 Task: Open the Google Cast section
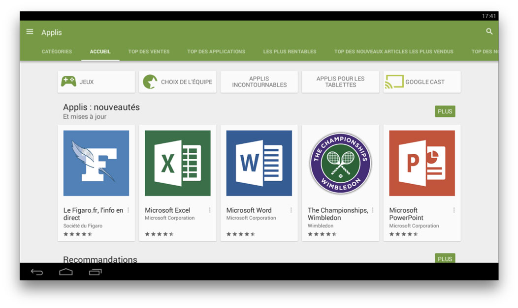pyautogui.click(x=422, y=82)
